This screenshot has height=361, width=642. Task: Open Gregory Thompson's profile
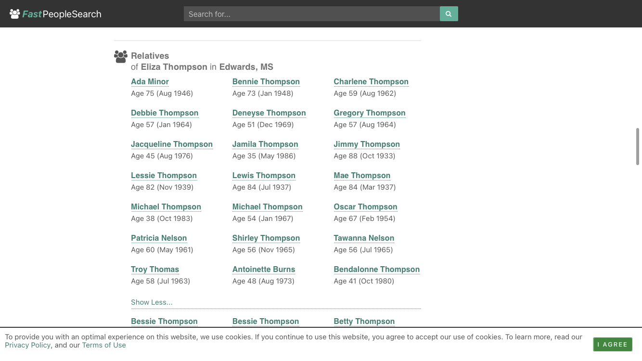click(370, 113)
